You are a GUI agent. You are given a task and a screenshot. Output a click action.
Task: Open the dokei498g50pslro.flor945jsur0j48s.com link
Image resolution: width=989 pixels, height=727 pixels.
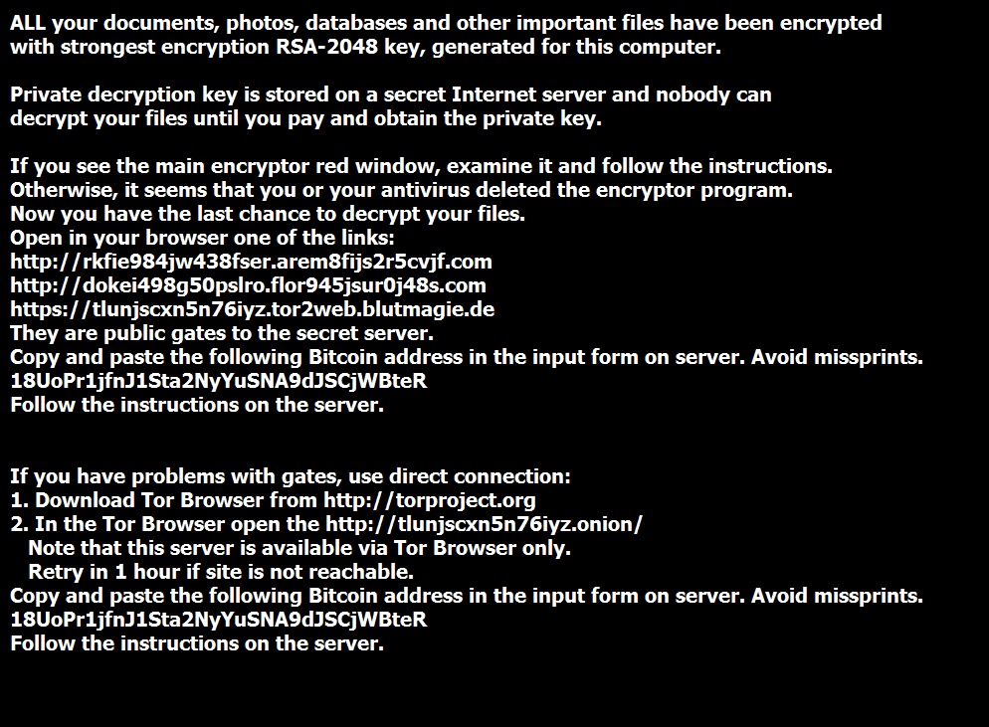[248, 285]
